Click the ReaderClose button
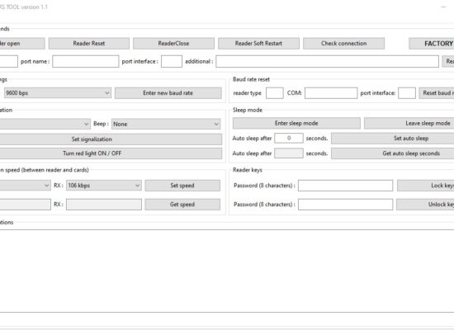This screenshot has height=330, width=454. (173, 44)
